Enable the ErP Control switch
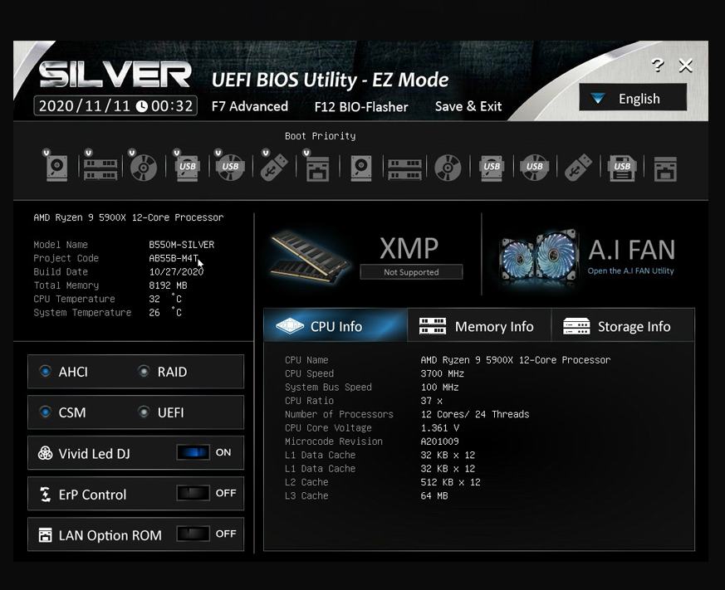This screenshot has height=590, width=725. pyautogui.click(x=193, y=493)
